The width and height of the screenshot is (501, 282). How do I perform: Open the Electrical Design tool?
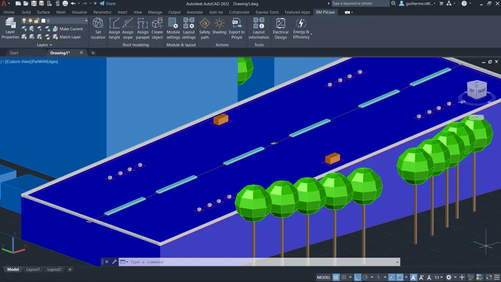click(281, 29)
